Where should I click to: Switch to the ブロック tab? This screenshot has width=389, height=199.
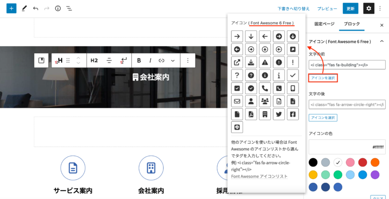(x=352, y=24)
